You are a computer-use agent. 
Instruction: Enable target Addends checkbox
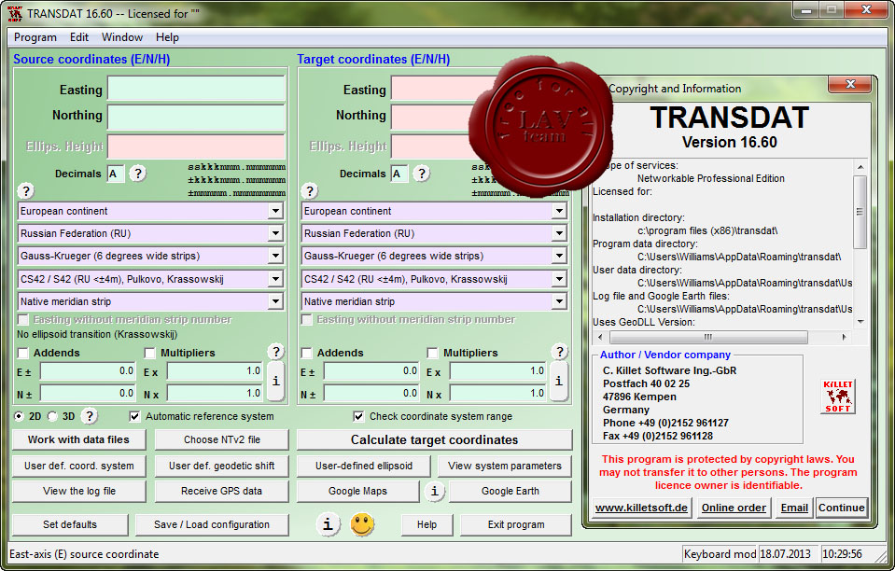[x=307, y=353]
